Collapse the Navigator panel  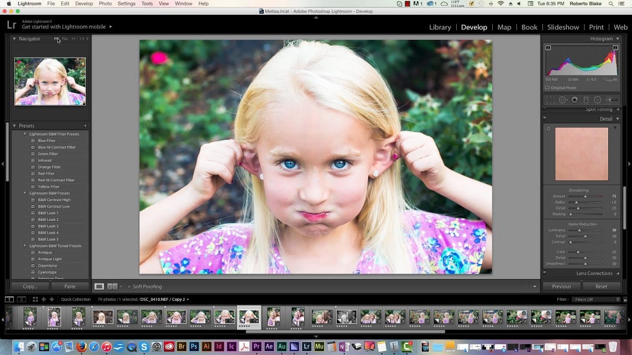14,38
